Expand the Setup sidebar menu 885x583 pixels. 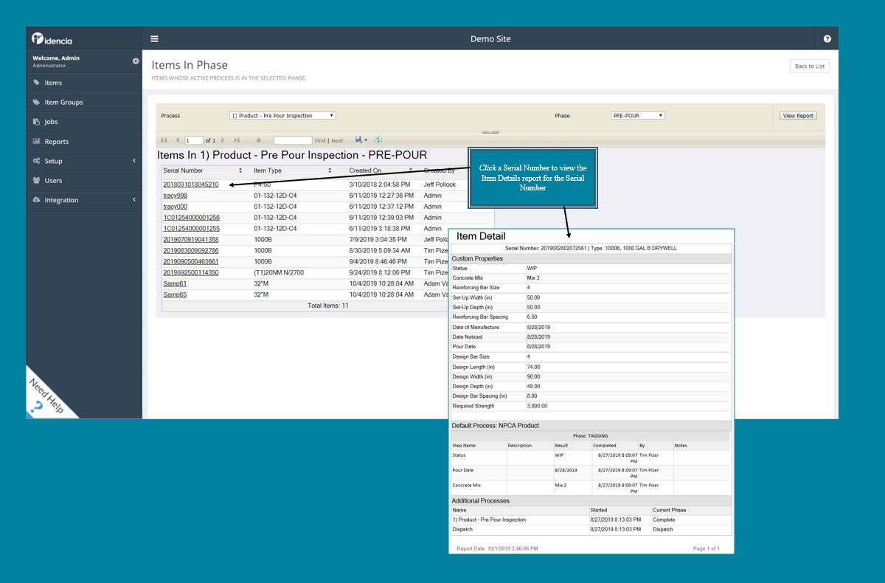(83, 161)
